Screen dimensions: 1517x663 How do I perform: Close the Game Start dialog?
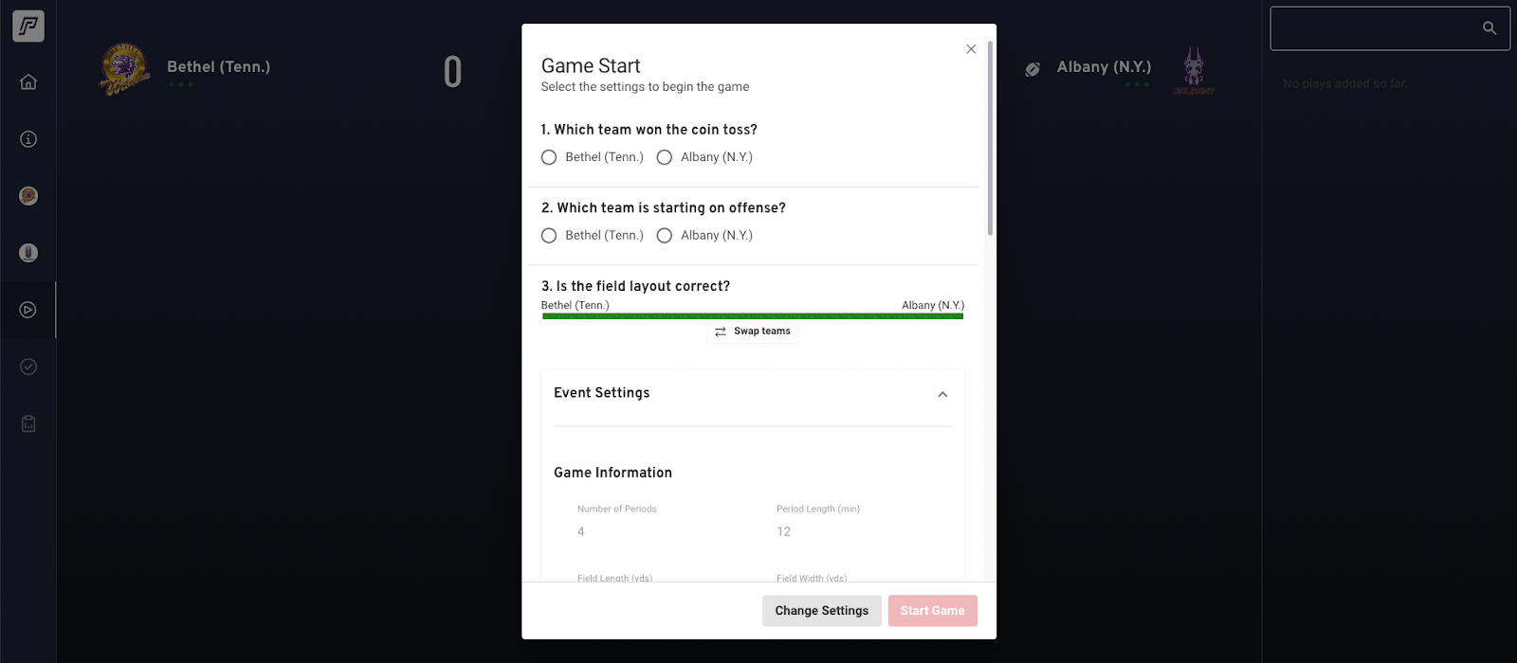click(971, 49)
